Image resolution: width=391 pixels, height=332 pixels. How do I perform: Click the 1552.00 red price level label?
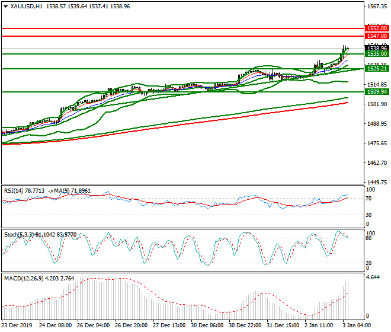377,28
